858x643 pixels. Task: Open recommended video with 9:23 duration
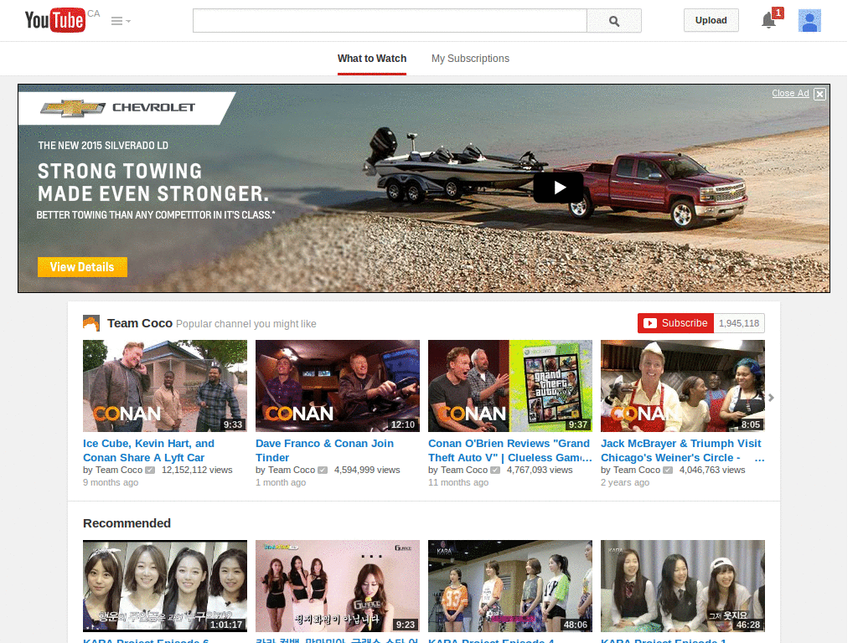[338, 586]
